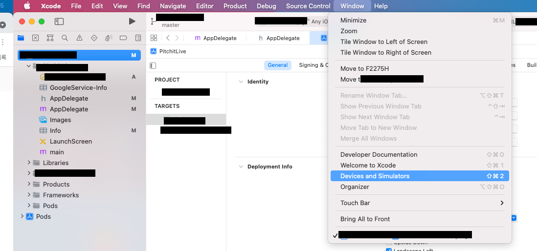Open the Organizer window
Viewport: 537px width, 251px height.
pyautogui.click(x=420, y=187)
